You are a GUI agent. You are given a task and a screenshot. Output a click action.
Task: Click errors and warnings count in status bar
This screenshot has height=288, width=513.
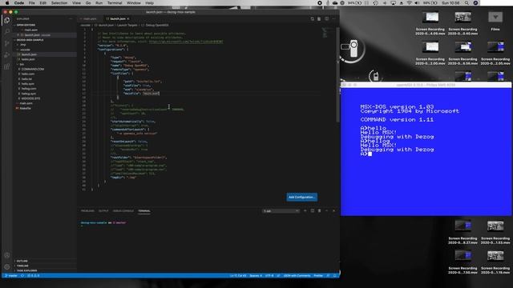(34, 275)
